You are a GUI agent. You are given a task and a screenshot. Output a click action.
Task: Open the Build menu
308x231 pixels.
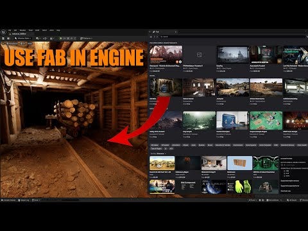point(37,30)
